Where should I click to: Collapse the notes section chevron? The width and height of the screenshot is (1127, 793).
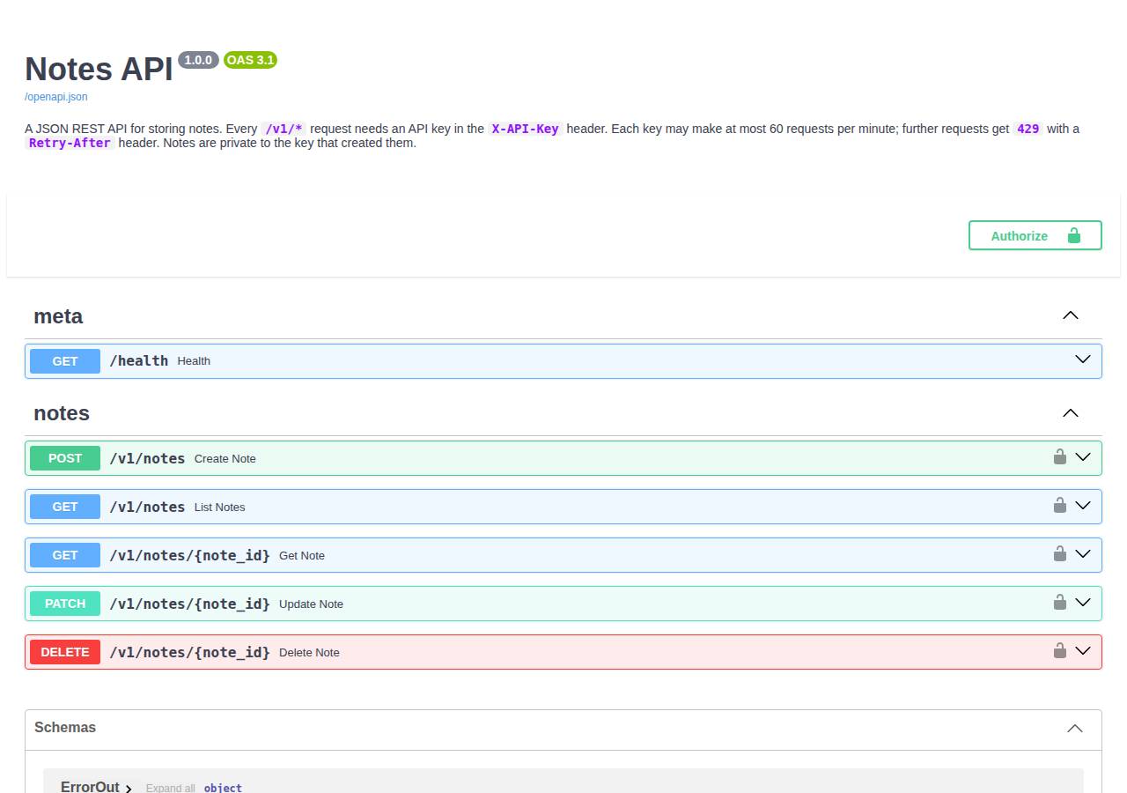click(1071, 413)
